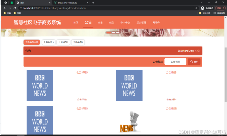Open BBC World News image for 公告标题4
The image size is (227, 136).
point(129,85)
